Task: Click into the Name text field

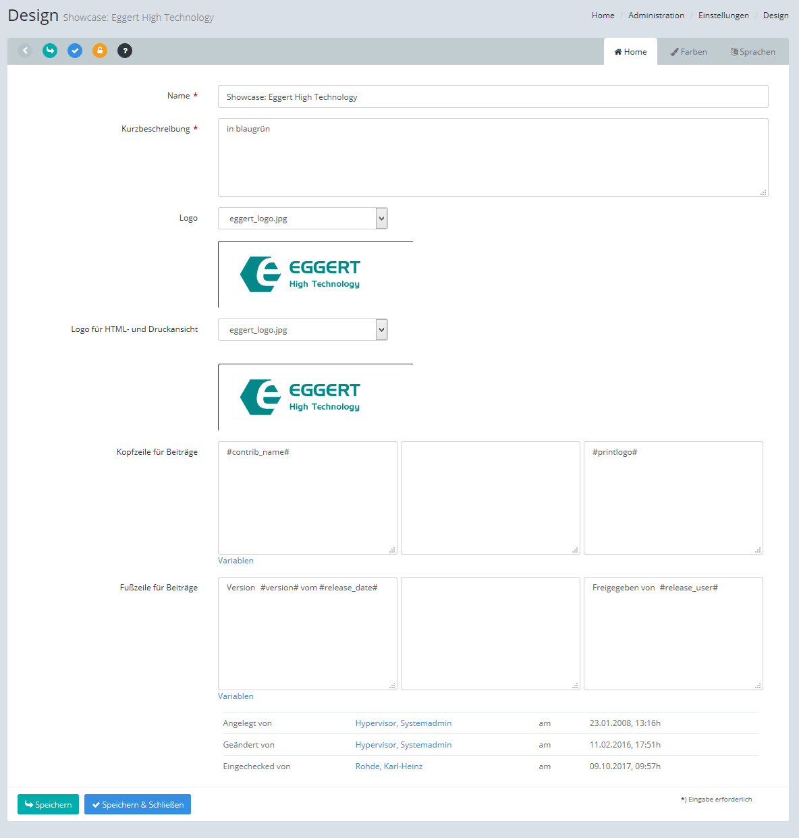Action: 493,96
